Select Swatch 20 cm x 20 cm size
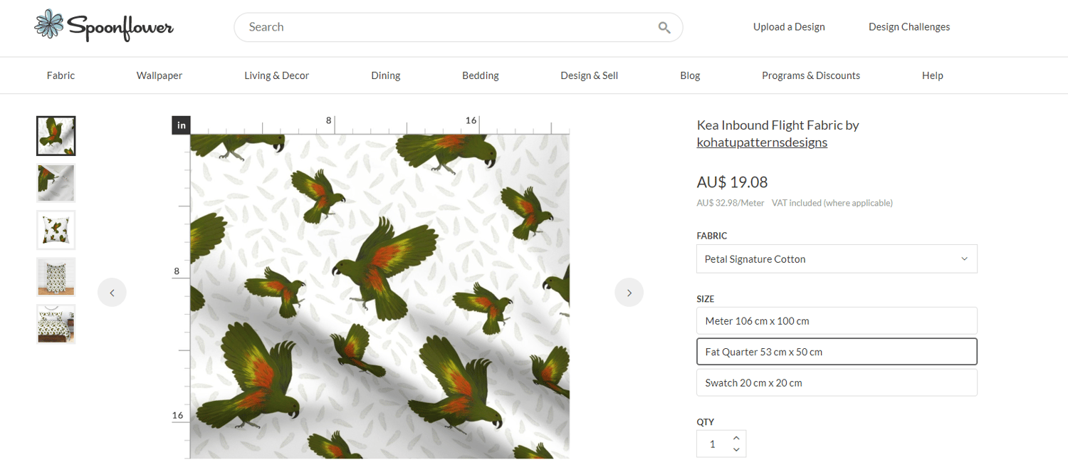Image resolution: width=1068 pixels, height=470 pixels. 837,383
